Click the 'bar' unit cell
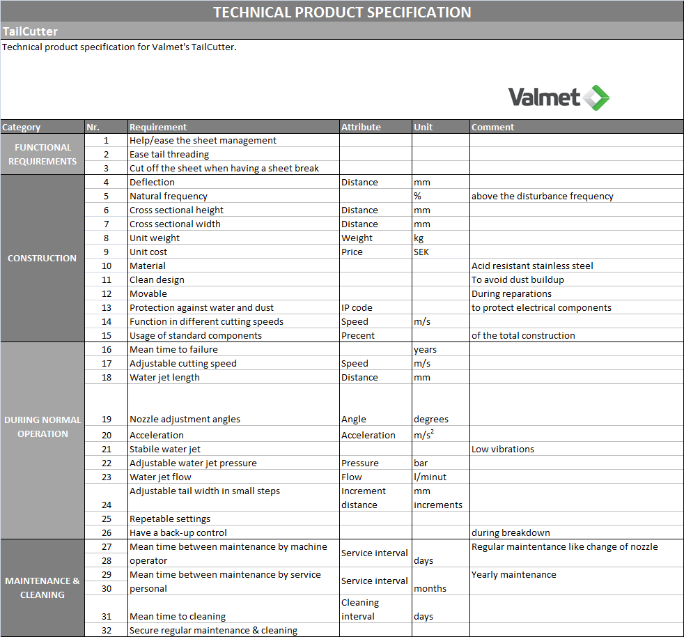Viewport: 684px width, 637px height. point(441,463)
